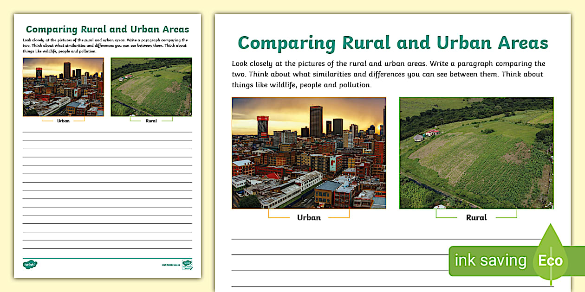The height and width of the screenshot is (292, 585).
Task: Click the small Rural photo on left page
Action: pos(151,87)
